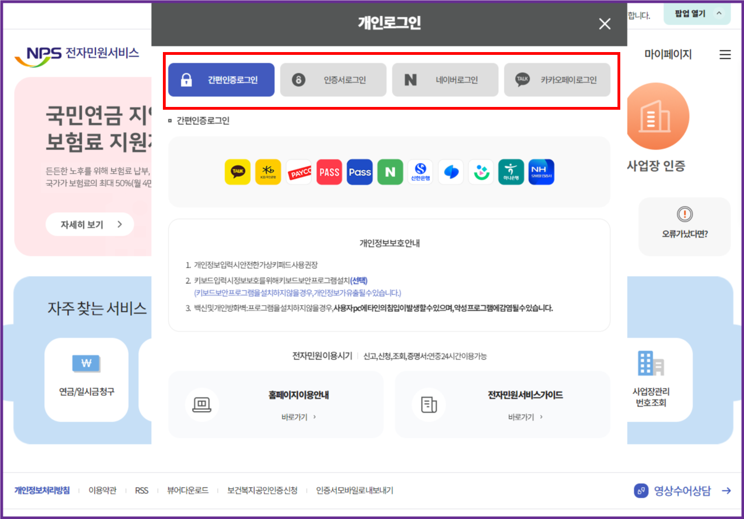Choose KakaoTalk yellow TALK authentication icon
Screen dimensions: 744x519
tap(237, 172)
